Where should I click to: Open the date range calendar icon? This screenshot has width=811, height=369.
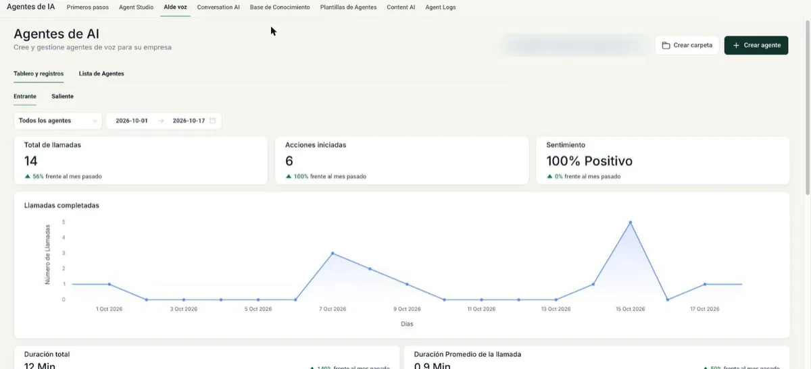[213, 121]
